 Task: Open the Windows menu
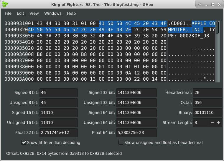tap(53, 14)
